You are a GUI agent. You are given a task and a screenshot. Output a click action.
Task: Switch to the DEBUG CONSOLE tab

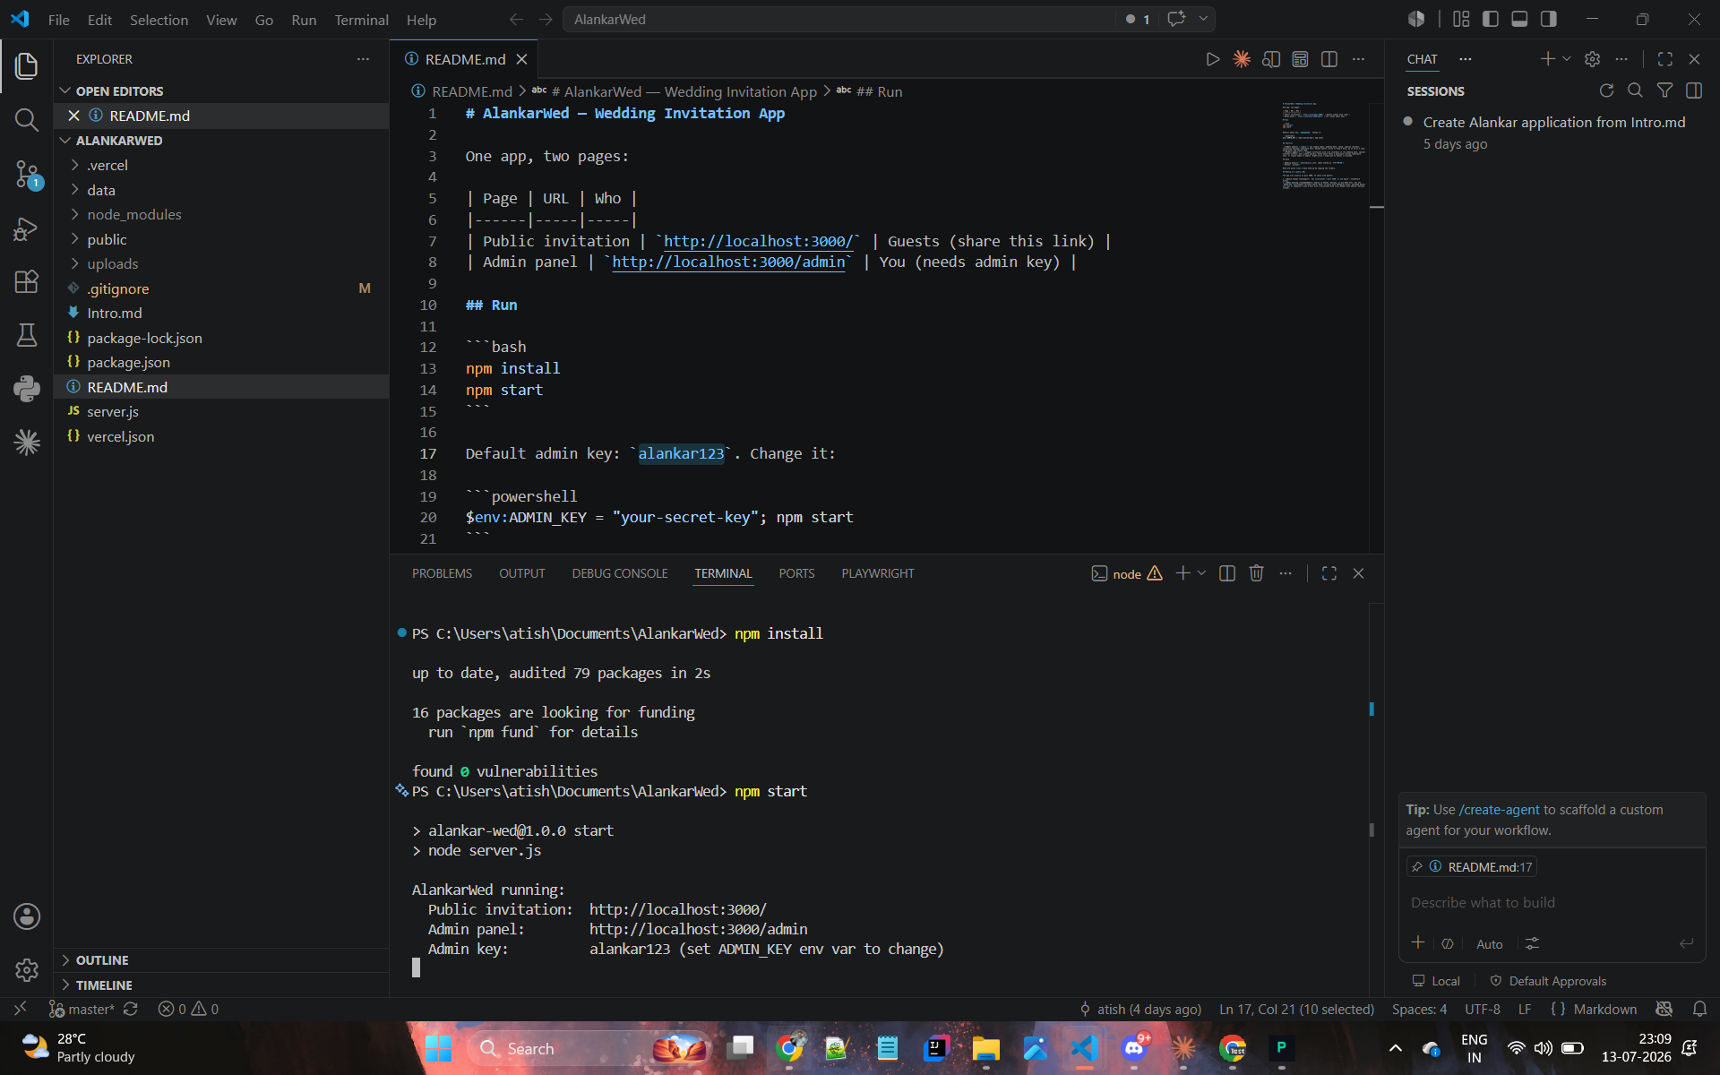pos(620,573)
